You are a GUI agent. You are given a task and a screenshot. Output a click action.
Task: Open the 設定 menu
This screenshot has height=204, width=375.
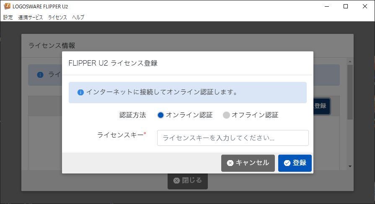click(x=8, y=18)
